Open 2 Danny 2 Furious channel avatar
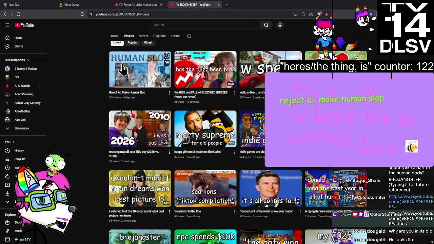This screenshot has width=434, height=244. [7, 69]
